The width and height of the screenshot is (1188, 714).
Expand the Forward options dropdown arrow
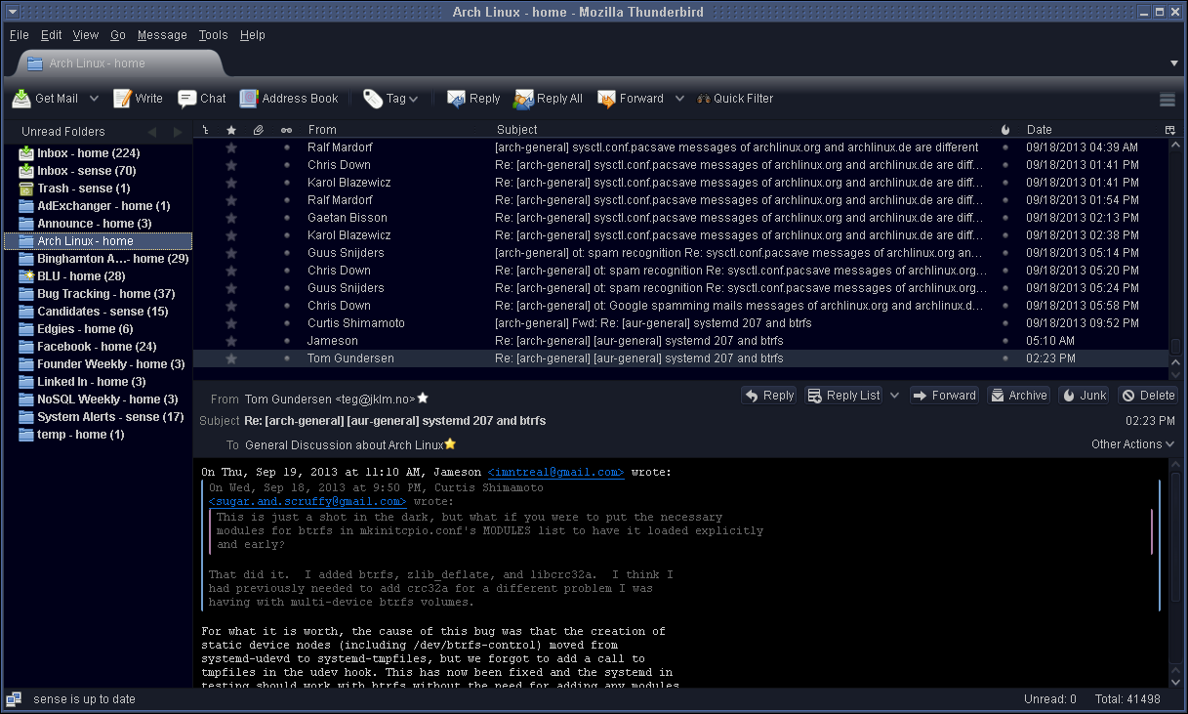(x=678, y=99)
